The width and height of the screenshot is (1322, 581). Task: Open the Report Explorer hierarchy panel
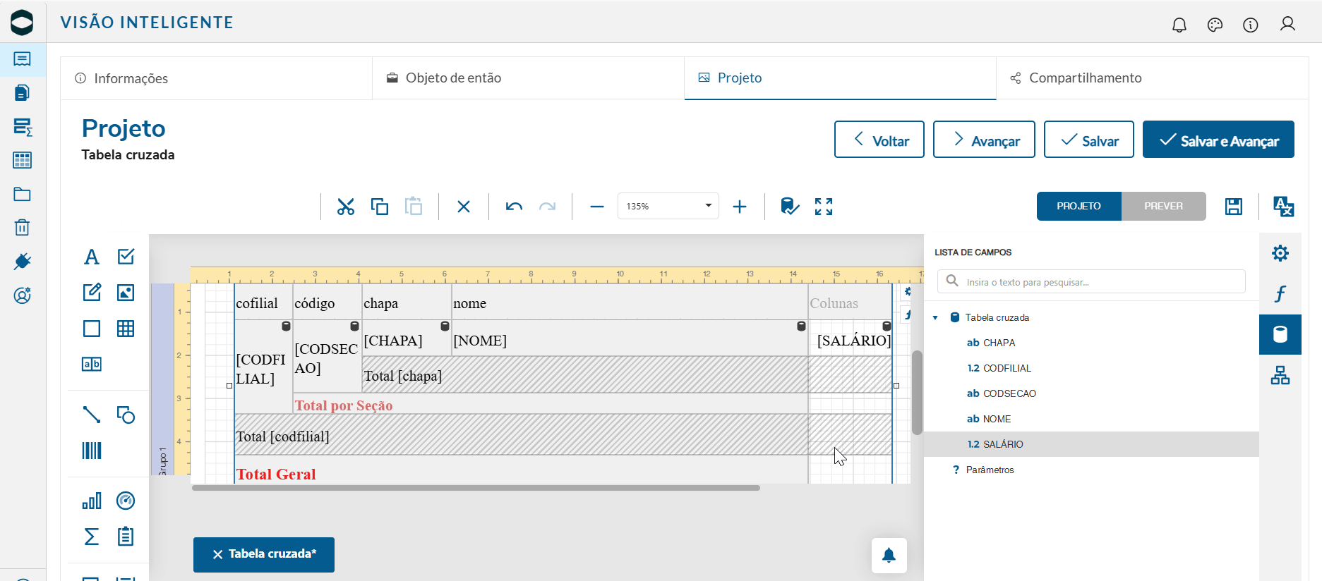pos(1280,375)
